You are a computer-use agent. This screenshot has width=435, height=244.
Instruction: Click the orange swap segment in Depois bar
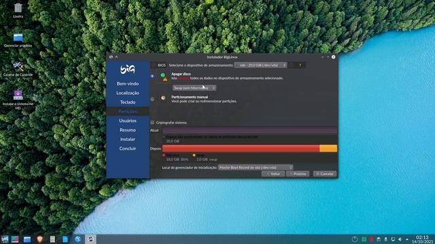click(328, 148)
